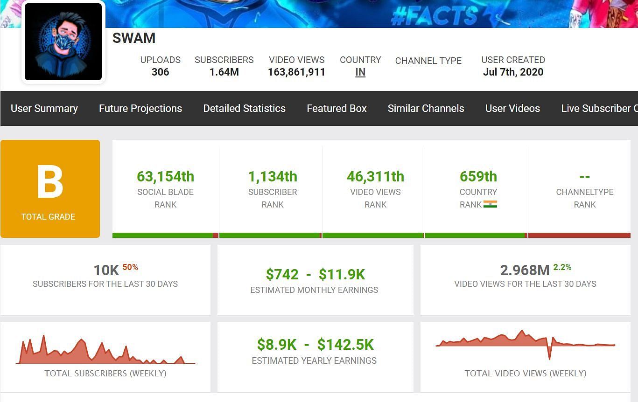Open the Live Subscriber tab
The width and height of the screenshot is (638, 402).
coord(599,108)
